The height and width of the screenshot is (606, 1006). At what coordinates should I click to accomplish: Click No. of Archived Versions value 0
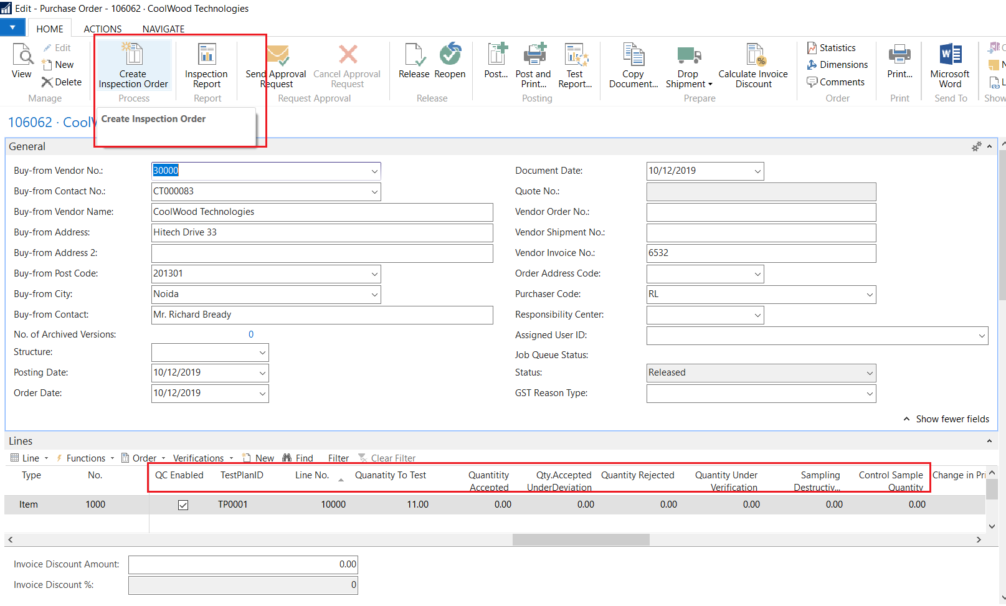(x=251, y=334)
